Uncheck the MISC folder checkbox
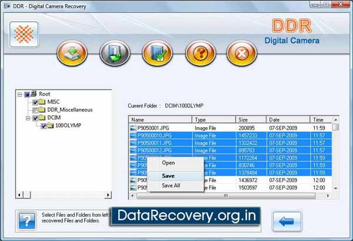Image resolution: width=353 pixels, height=241 pixels. 35,102
